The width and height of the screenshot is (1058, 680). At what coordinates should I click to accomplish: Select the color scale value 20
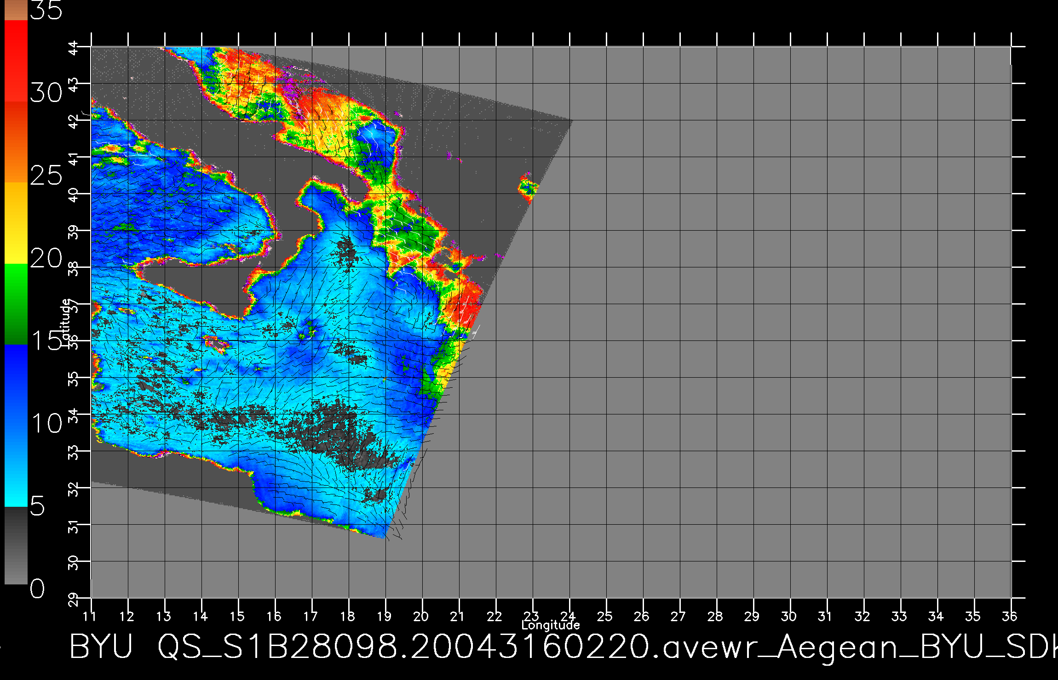coord(46,258)
